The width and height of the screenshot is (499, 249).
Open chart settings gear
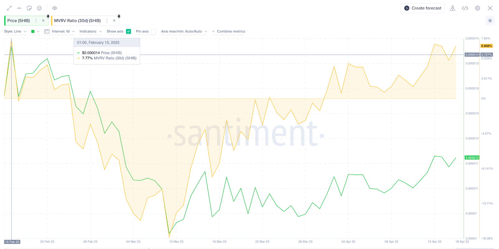click(477, 8)
